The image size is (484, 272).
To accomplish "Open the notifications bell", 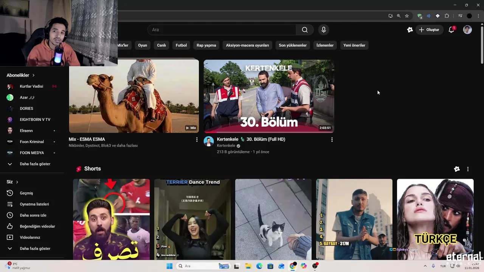I will (x=451, y=30).
